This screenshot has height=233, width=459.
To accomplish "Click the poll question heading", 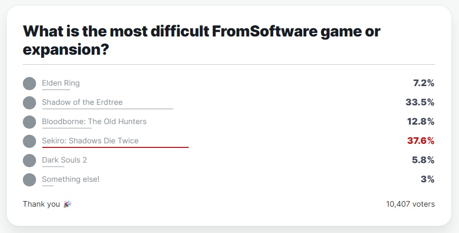I will click(202, 41).
